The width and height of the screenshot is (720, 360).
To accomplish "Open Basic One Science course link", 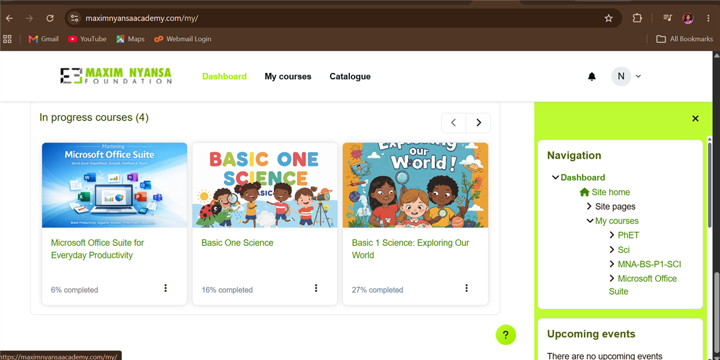I will click(237, 243).
